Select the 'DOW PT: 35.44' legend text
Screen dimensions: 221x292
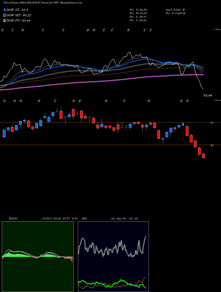(18, 20)
